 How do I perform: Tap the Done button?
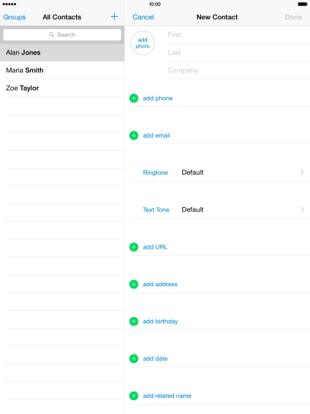(x=293, y=17)
